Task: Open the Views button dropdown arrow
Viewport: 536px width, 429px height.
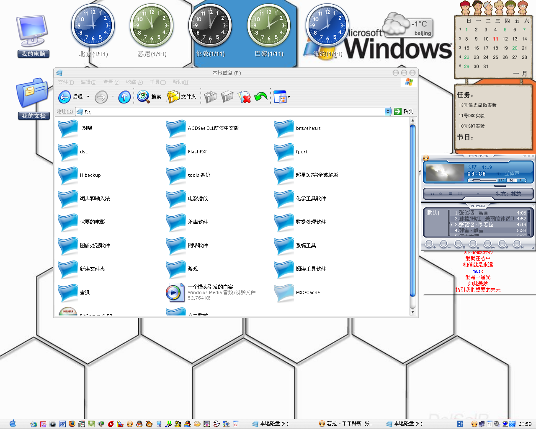Action: (289, 97)
